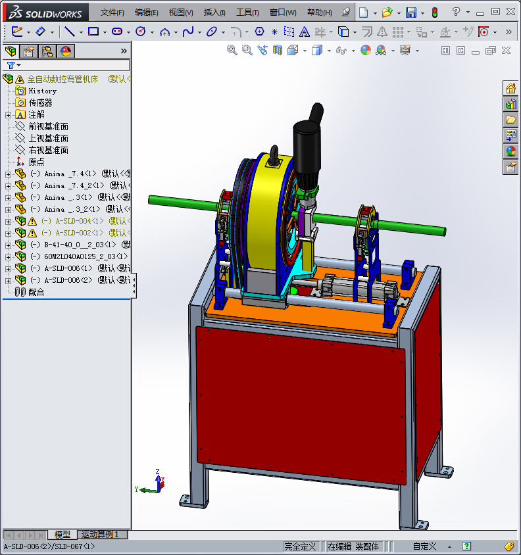Screen dimensions: 521x555
Task: Select the Corner Rectangle tool
Action: pyautogui.click(x=93, y=32)
